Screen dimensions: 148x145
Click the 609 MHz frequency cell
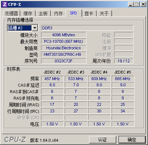[x=99, y=79]
